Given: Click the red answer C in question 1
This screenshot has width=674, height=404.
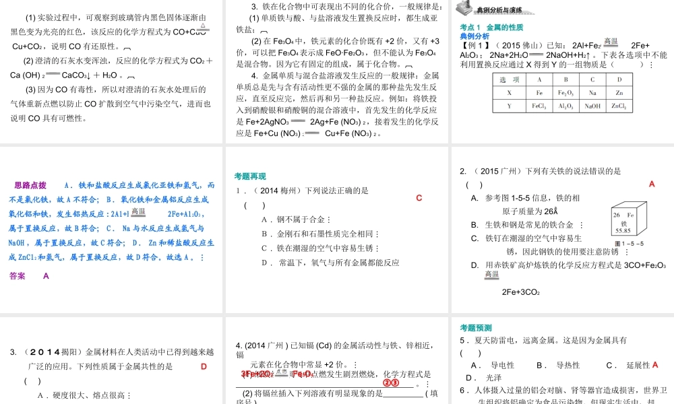Looking at the screenshot, I should pos(419,198).
